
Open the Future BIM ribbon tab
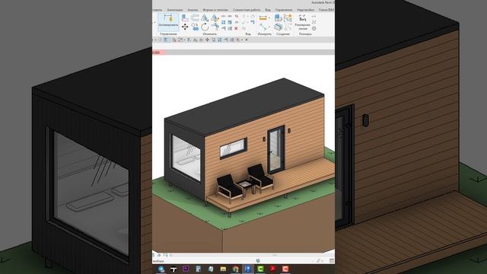326,10
